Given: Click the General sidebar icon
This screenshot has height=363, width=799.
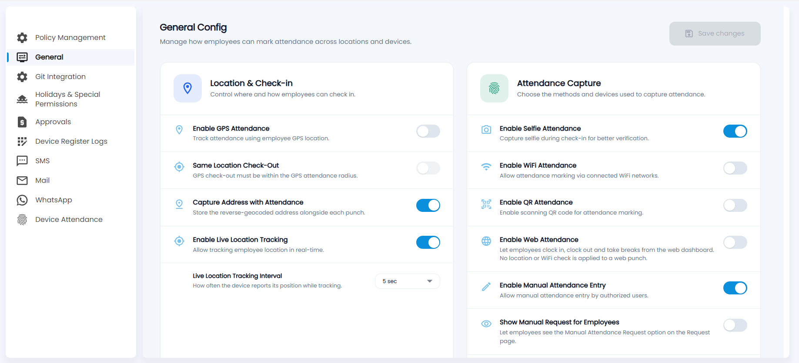Looking at the screenshot, I should tap(22, 57).
